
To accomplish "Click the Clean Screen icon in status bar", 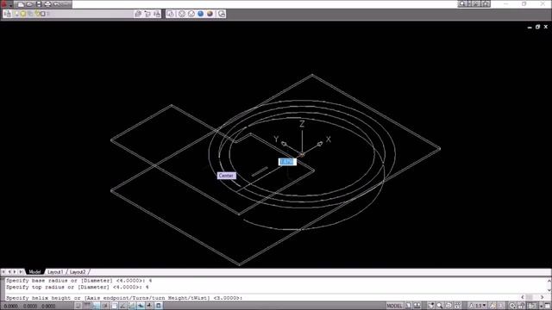I will [x=547, y=307].
